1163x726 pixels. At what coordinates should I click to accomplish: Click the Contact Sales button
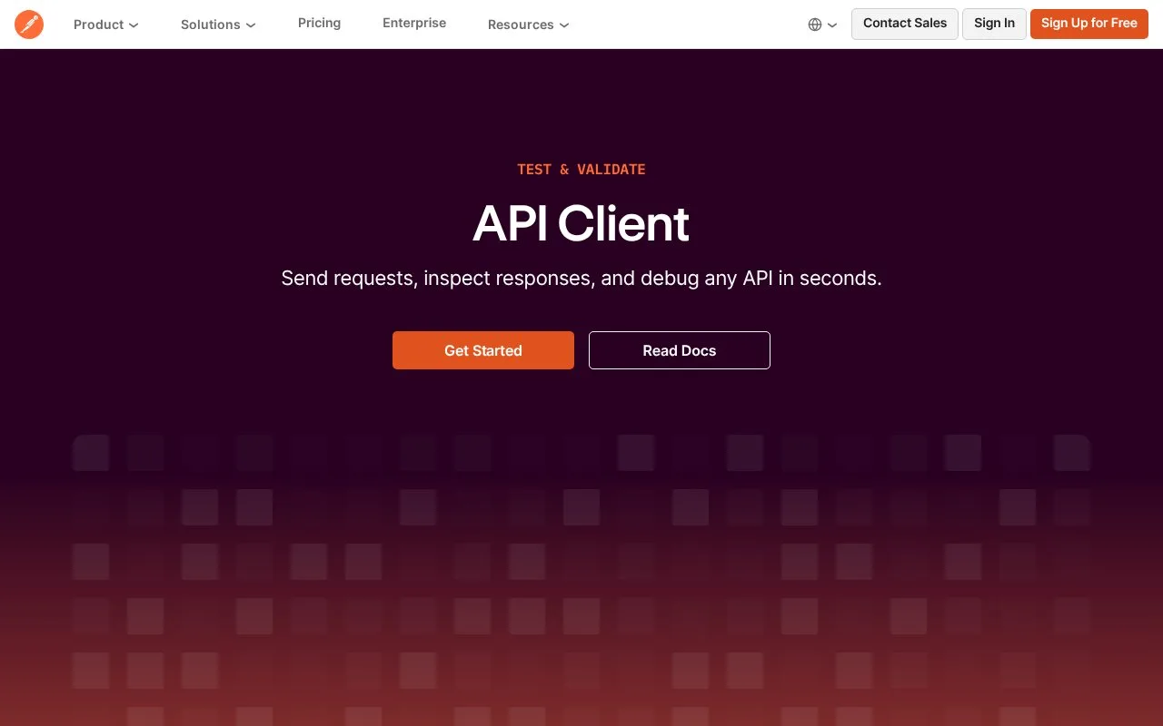[x=905, y=24]
